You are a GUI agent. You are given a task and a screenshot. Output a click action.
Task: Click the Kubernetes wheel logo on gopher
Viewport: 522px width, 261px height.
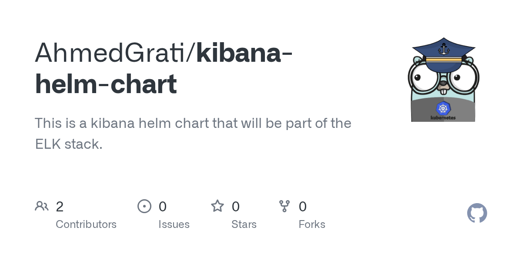click(443, 108)
